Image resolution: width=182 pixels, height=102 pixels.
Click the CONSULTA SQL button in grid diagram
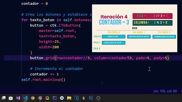(114, 37)
